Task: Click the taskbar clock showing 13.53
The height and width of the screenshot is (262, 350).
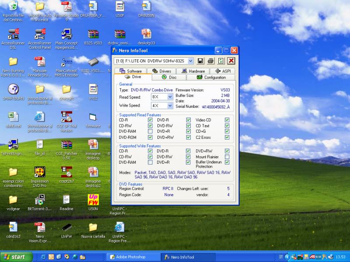Action: tap(341, 257)
